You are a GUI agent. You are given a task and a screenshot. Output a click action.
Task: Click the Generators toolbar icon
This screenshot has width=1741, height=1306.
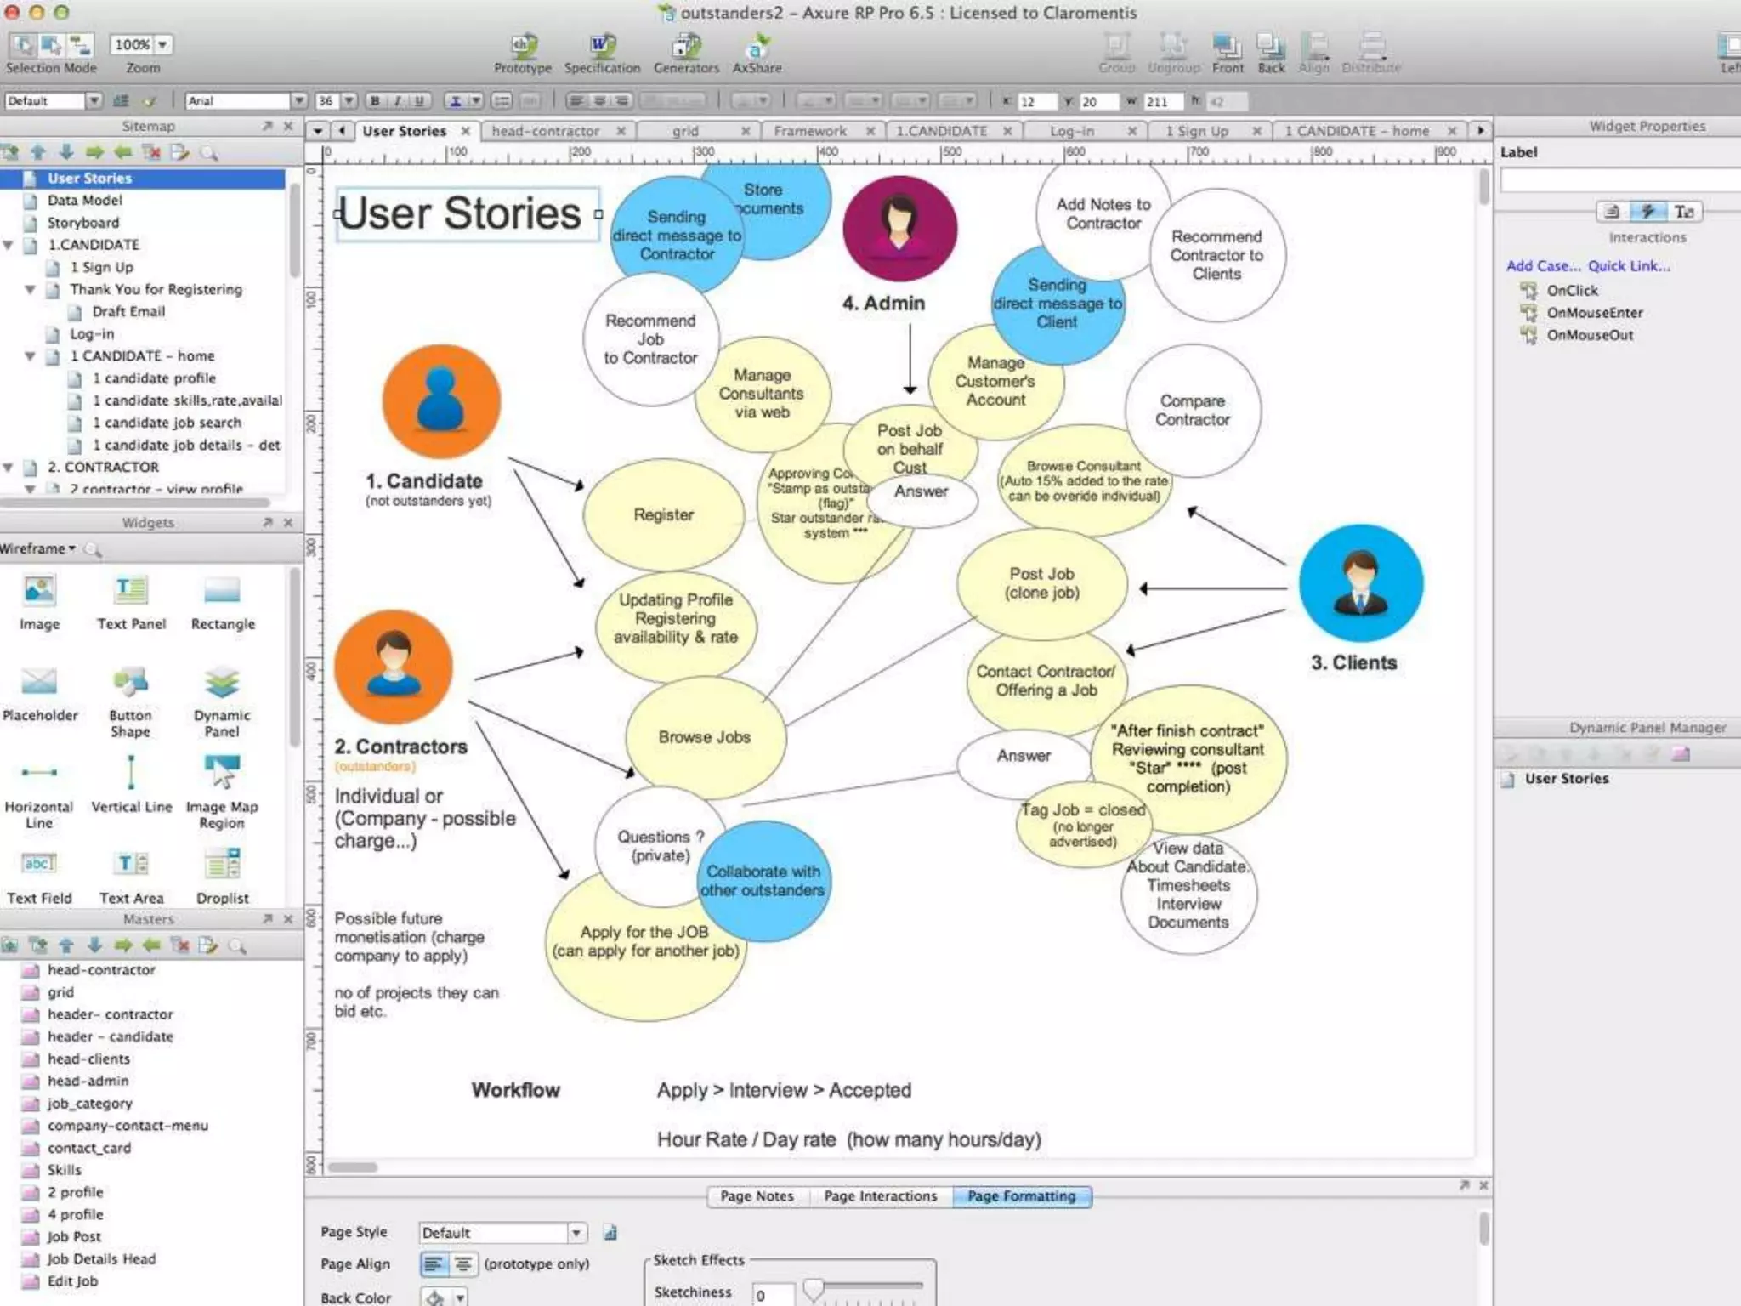tap(685, 47)
